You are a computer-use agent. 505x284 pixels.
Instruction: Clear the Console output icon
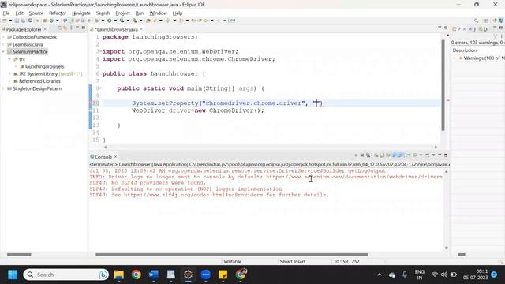pos(376,155)
